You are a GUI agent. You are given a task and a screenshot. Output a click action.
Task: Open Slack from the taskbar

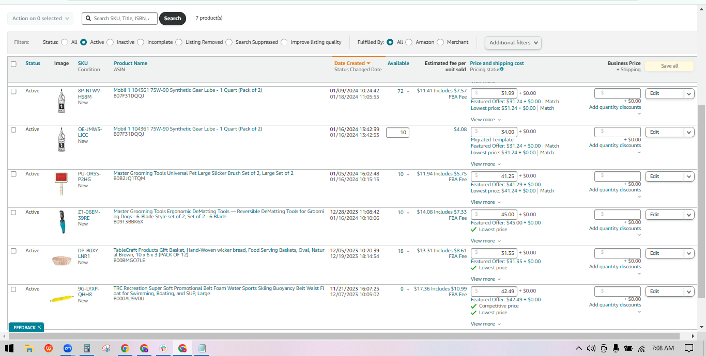(x=163, y=348)
